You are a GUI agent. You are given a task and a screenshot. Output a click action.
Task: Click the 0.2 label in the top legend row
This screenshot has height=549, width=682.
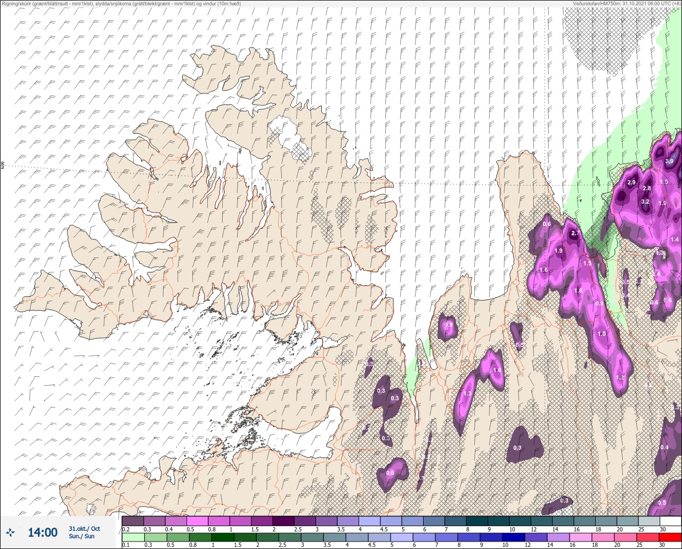point(126,529)
